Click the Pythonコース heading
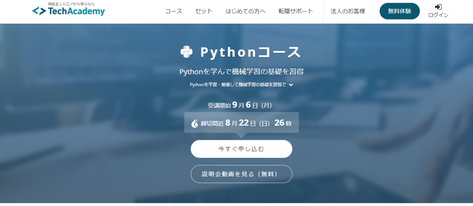473x206 pixels. tap(250, 52)
